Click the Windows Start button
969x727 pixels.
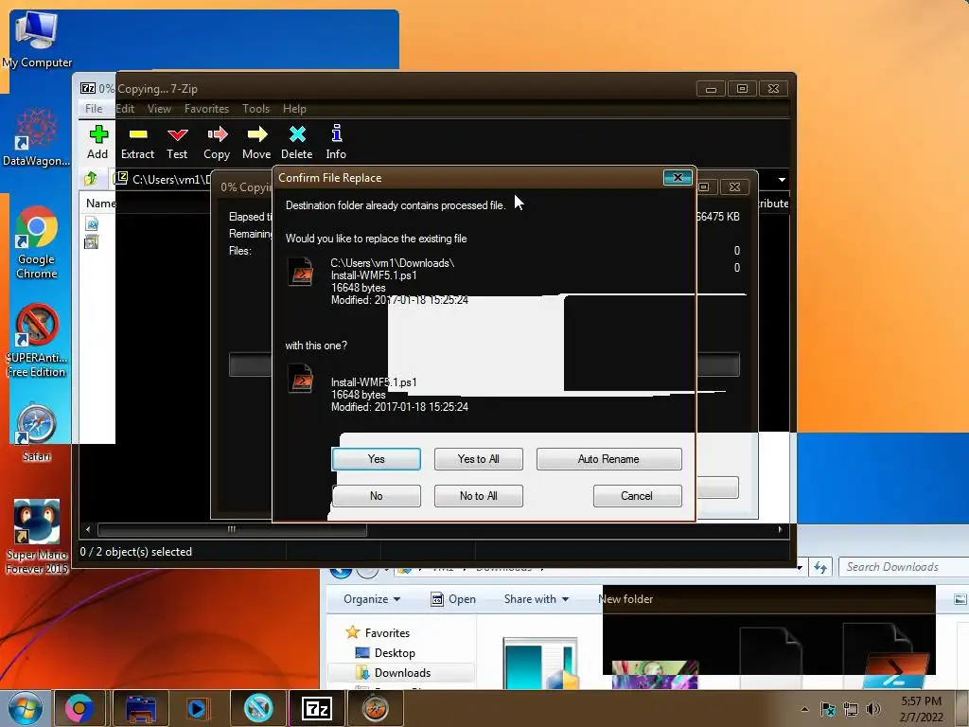[25, 708]
